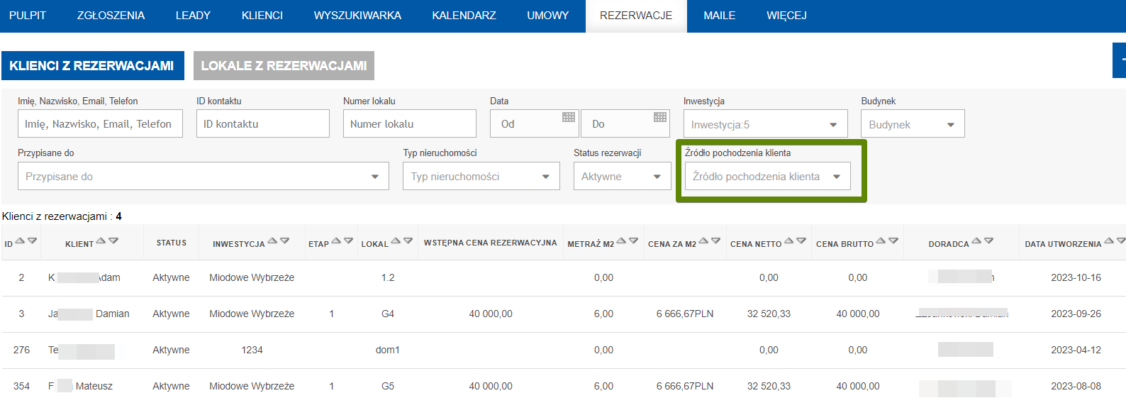Focus ID kontaktu input field

tap(263, 123)
